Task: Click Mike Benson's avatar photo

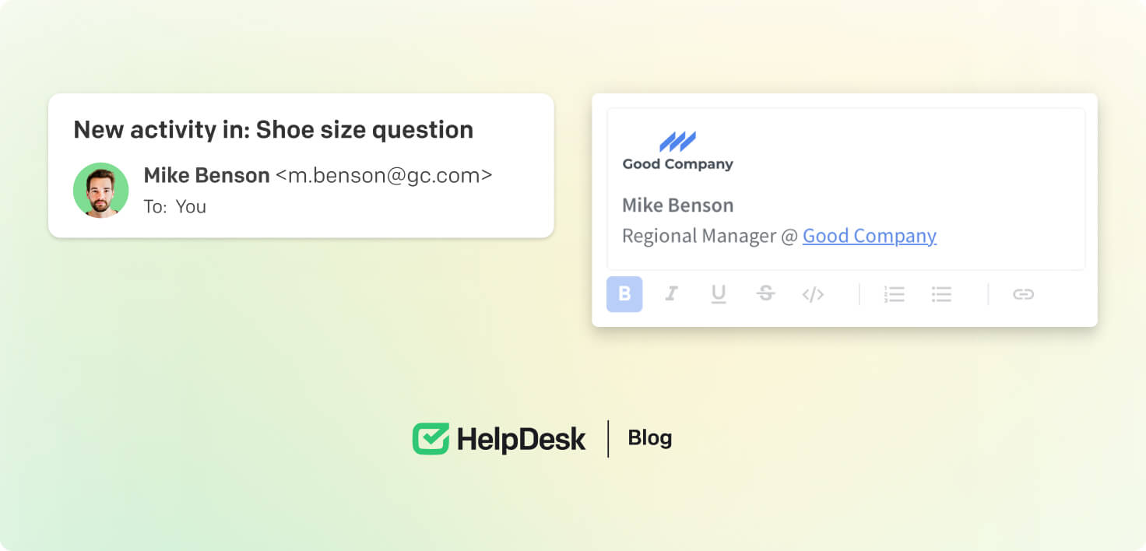Action: tap(100, 191)
